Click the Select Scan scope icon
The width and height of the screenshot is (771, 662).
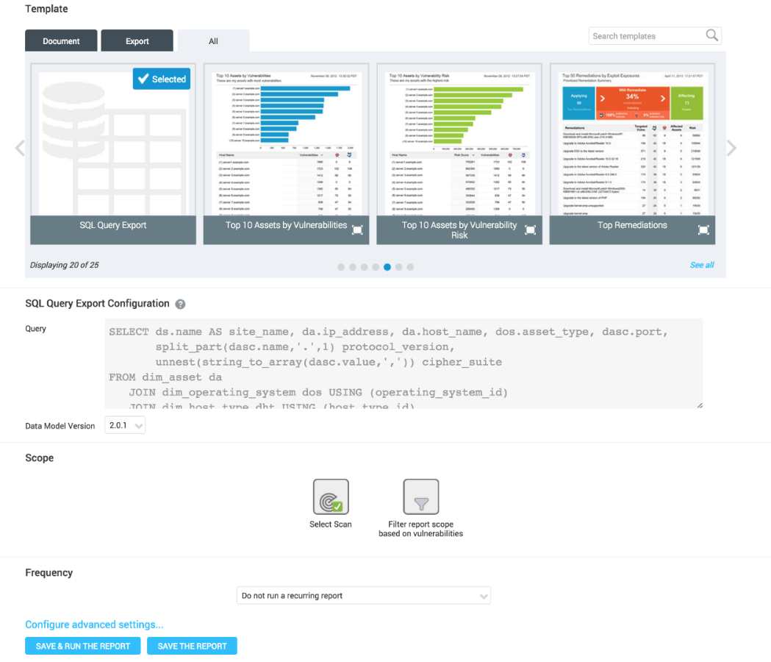[x=331, y=497]
